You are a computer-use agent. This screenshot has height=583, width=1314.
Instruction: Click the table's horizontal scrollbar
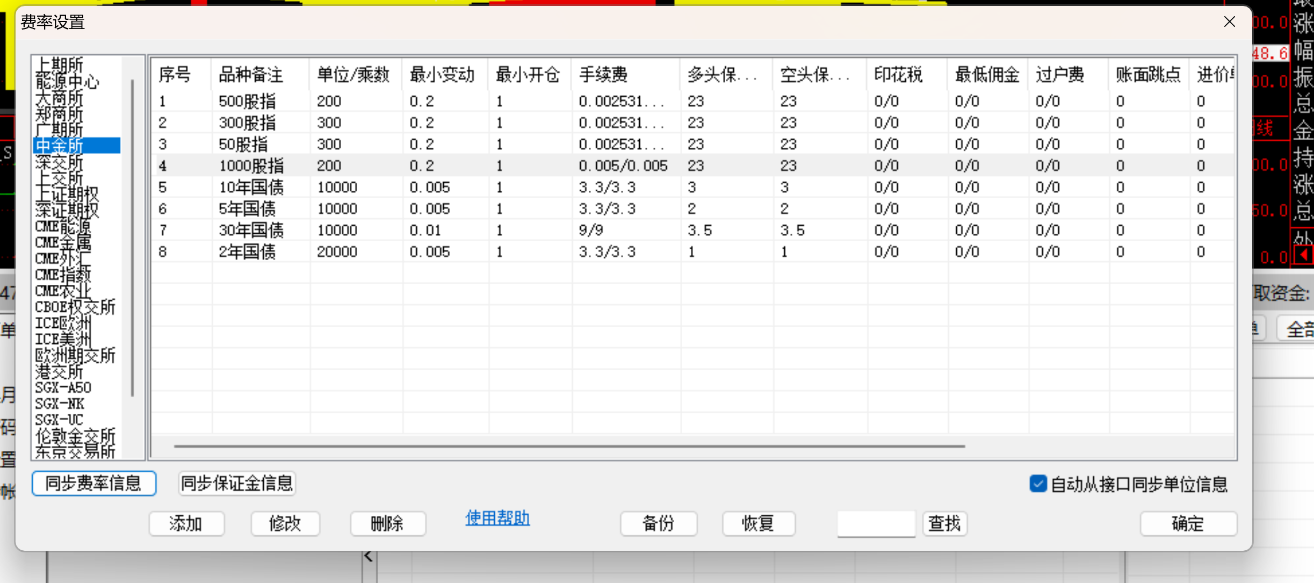coord(569,446)
